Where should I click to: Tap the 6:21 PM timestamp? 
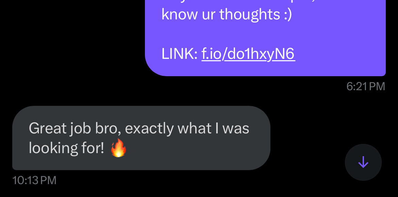[366, 86]
